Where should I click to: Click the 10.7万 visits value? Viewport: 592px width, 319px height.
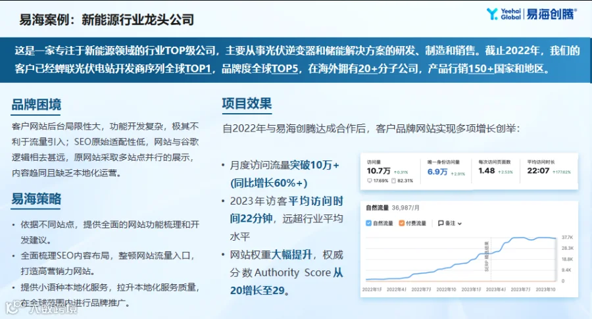coord(379,171)
